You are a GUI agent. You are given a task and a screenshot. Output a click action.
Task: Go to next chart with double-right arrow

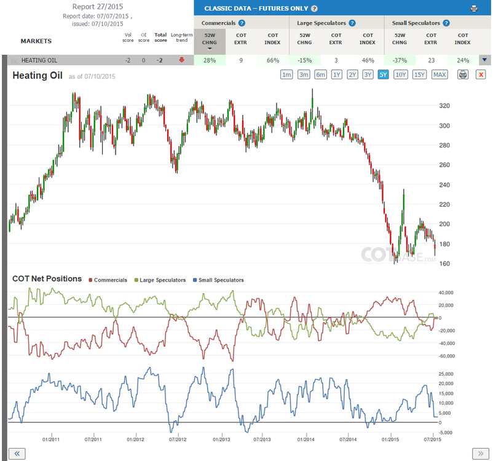click(x=481, y=454)
